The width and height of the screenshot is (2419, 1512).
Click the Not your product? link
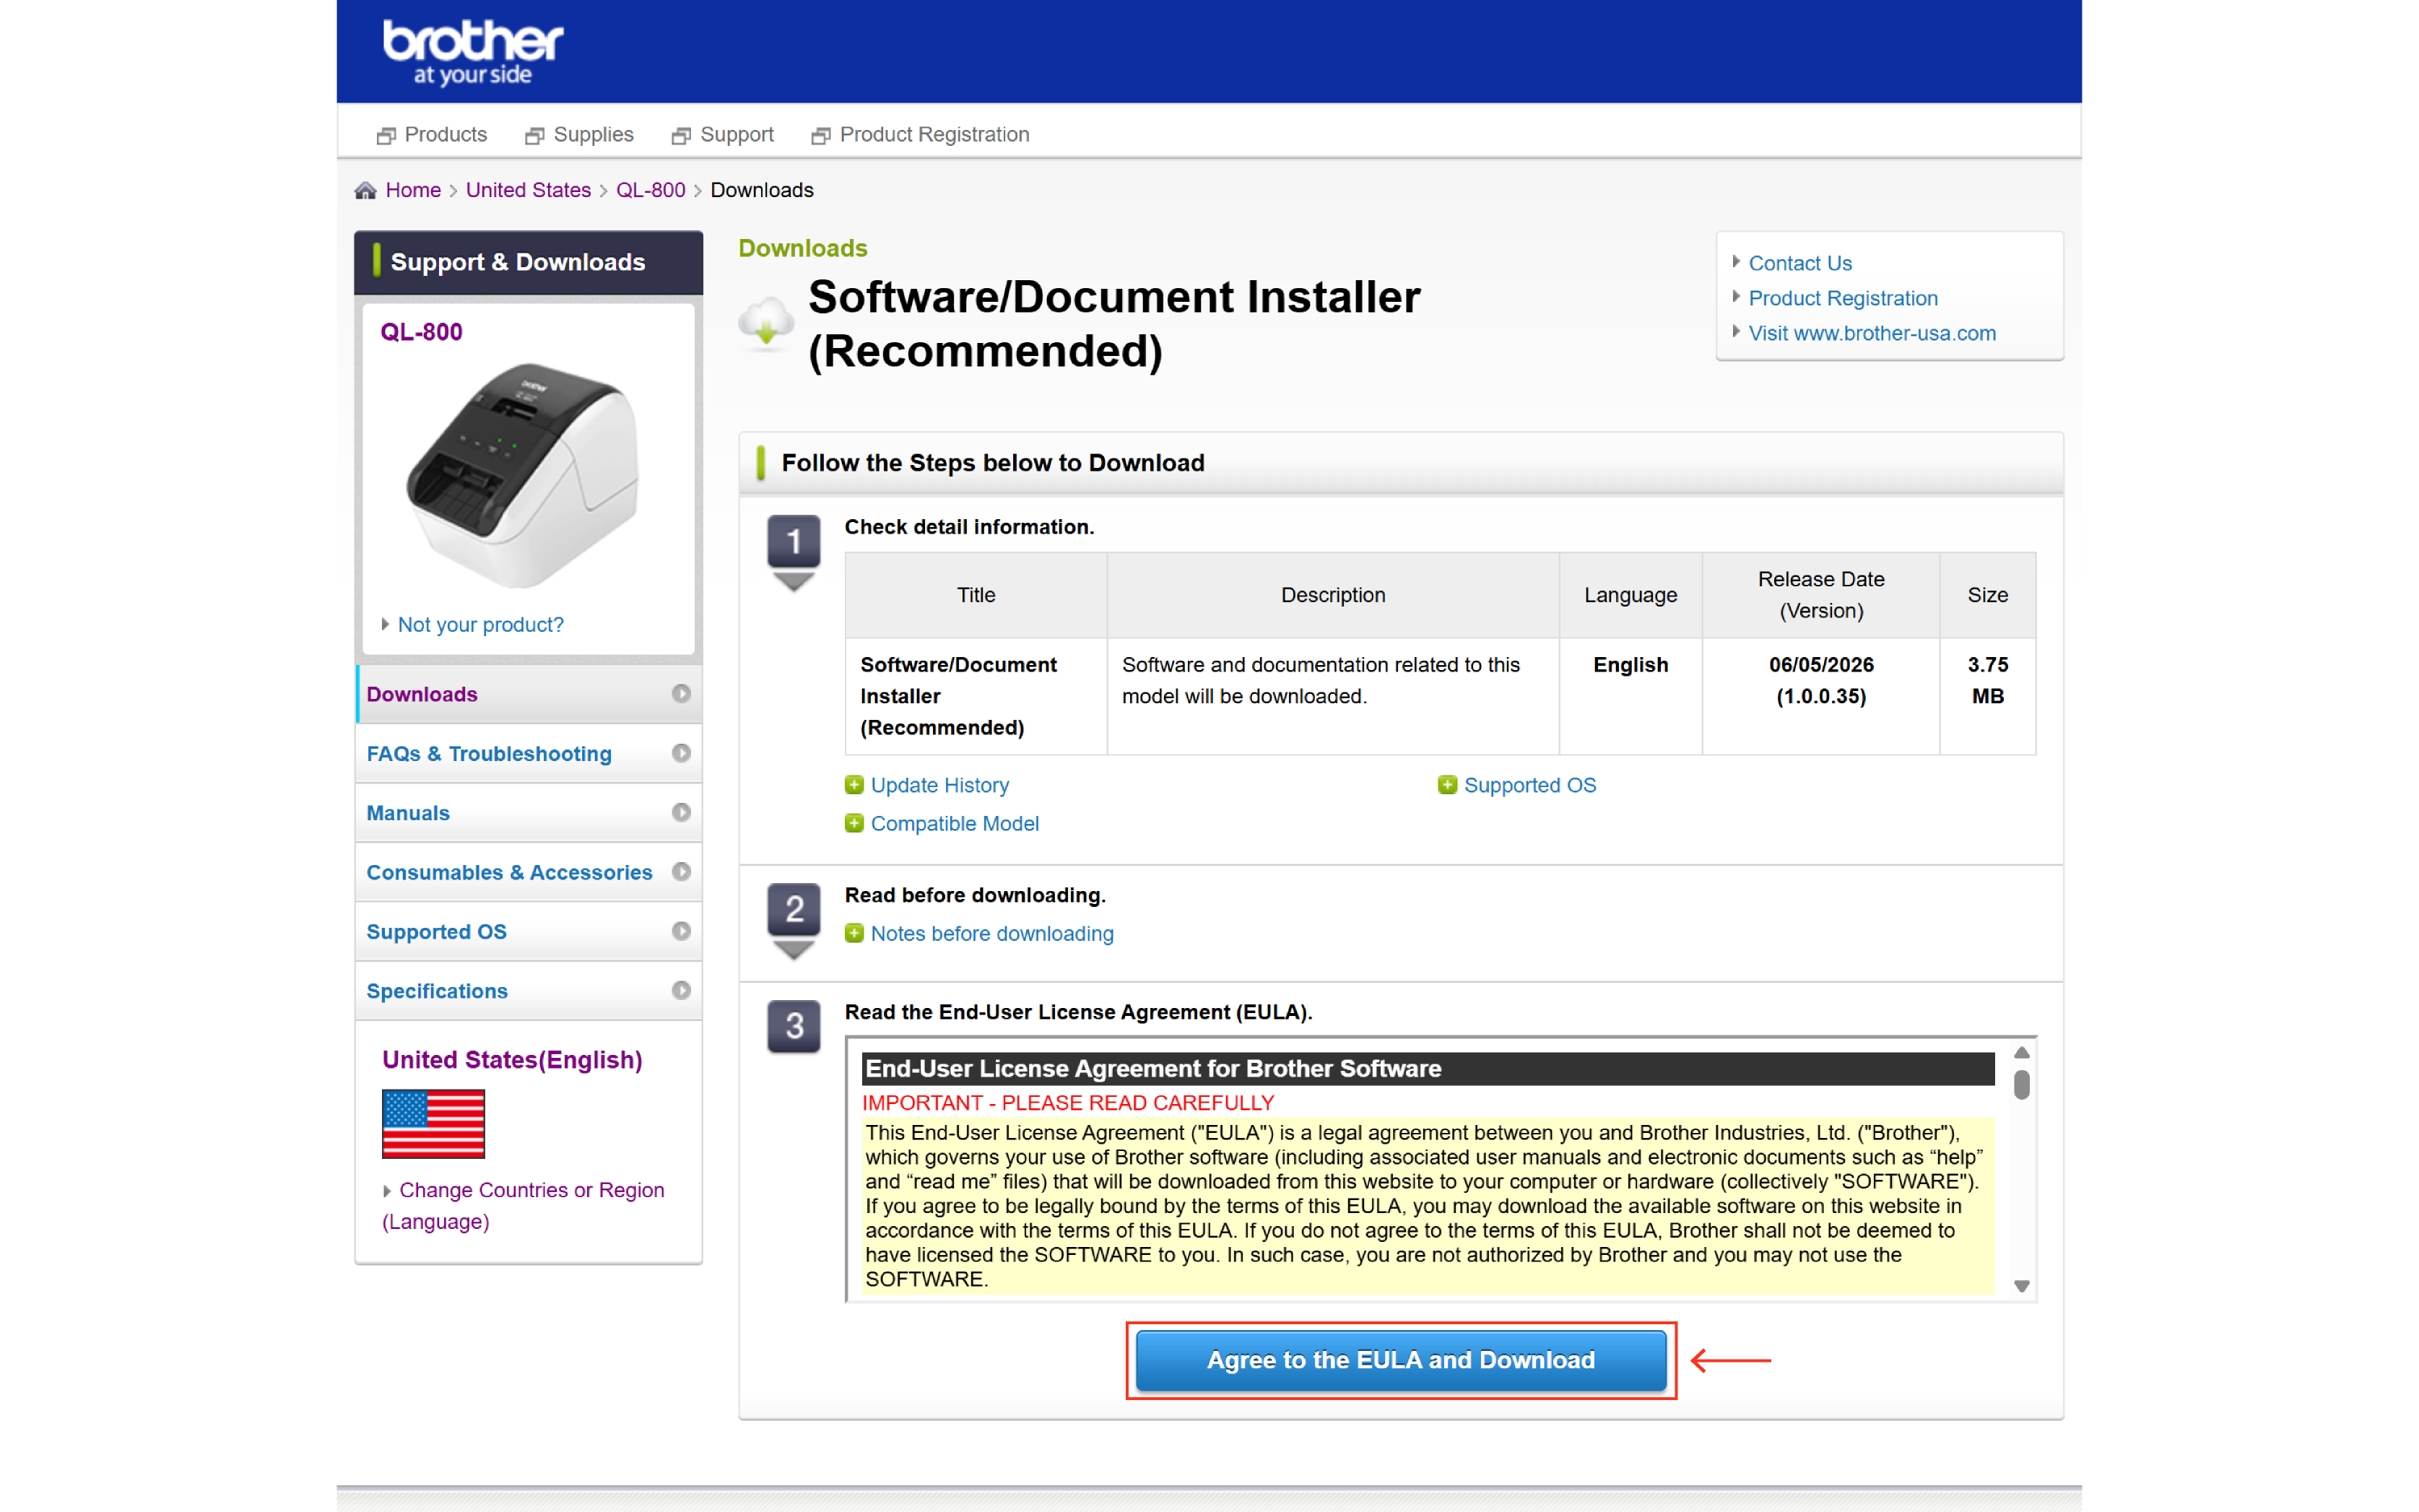click(x=480, y=625)
